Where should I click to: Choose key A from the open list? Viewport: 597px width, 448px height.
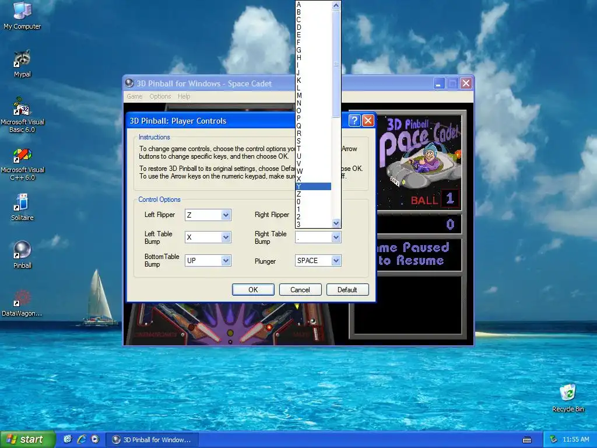(313, 5)
